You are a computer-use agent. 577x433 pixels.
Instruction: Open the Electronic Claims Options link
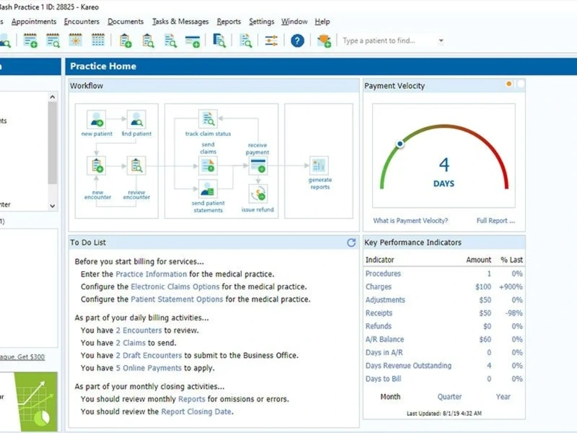175,287
